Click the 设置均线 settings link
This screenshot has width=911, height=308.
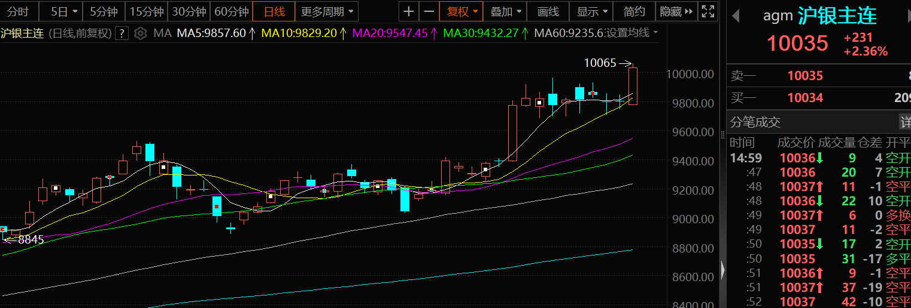(x=630, y=33)
